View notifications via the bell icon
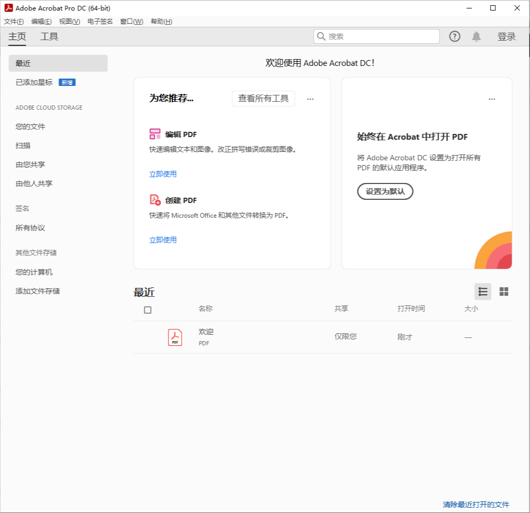530x513 pixels. tap(475, 36)
